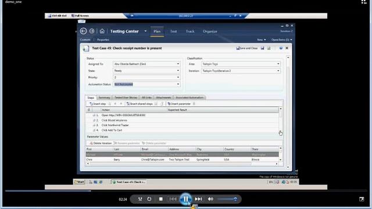Pause the demo_one video
The width and height of the screenshot is (372, 209).
186,199
